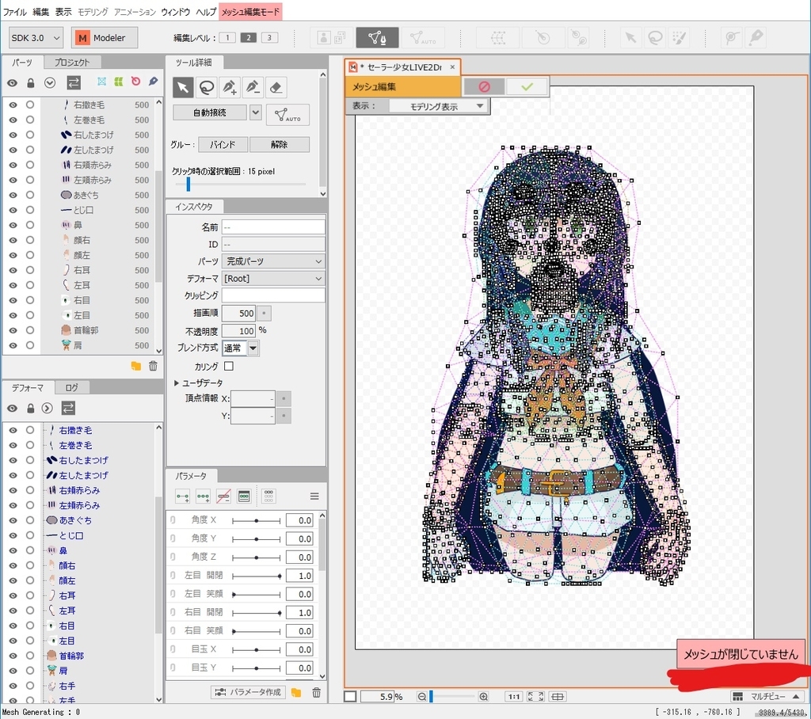Toggle visibility of あきぐち part
This screenshot has height=719, width=811.
coord(13,195)
